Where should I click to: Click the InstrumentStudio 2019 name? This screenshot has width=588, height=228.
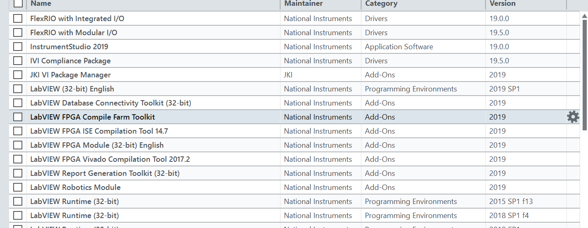pyautogui.click(x=69, y=47)
